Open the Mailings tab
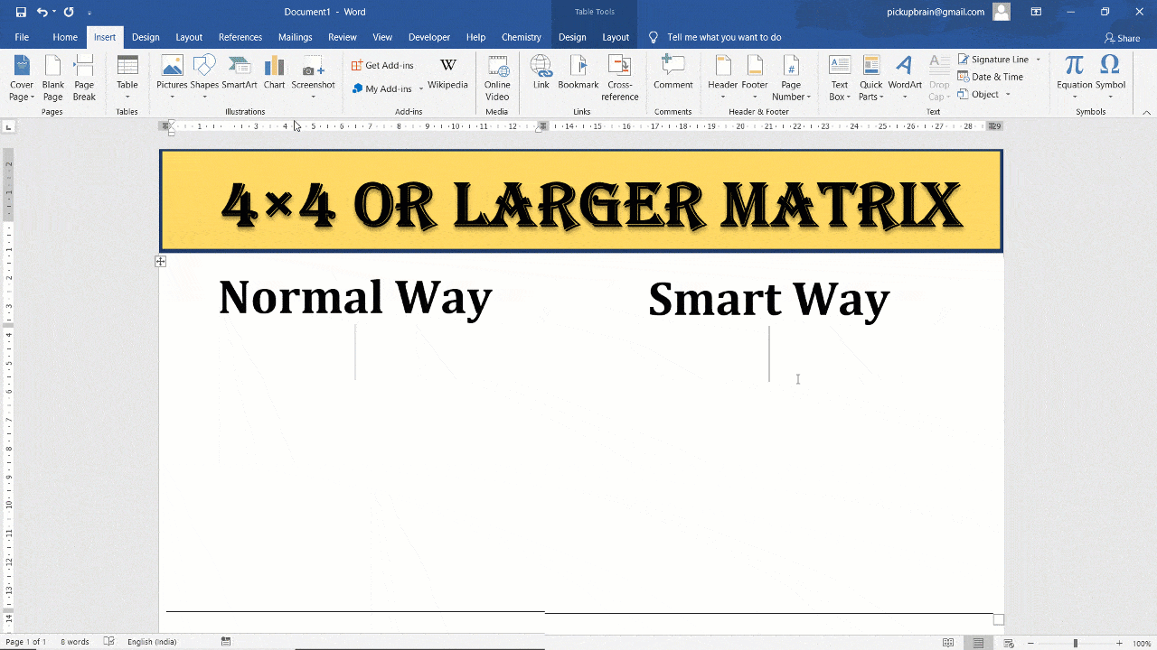Image resolution: width=1157 pixels, height=650 pixels. click(x=295, y=37)
